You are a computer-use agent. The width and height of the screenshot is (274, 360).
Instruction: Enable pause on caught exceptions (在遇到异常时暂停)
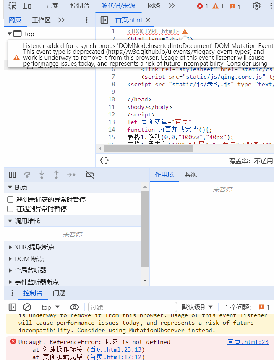tap(10, 209)
